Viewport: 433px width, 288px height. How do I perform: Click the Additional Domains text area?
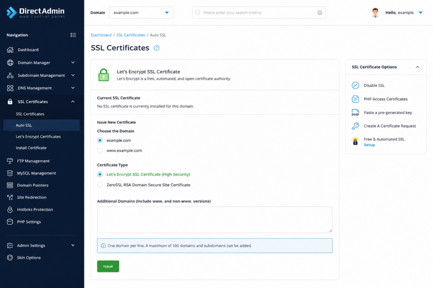pyautogui.click(x=214, y=220)
